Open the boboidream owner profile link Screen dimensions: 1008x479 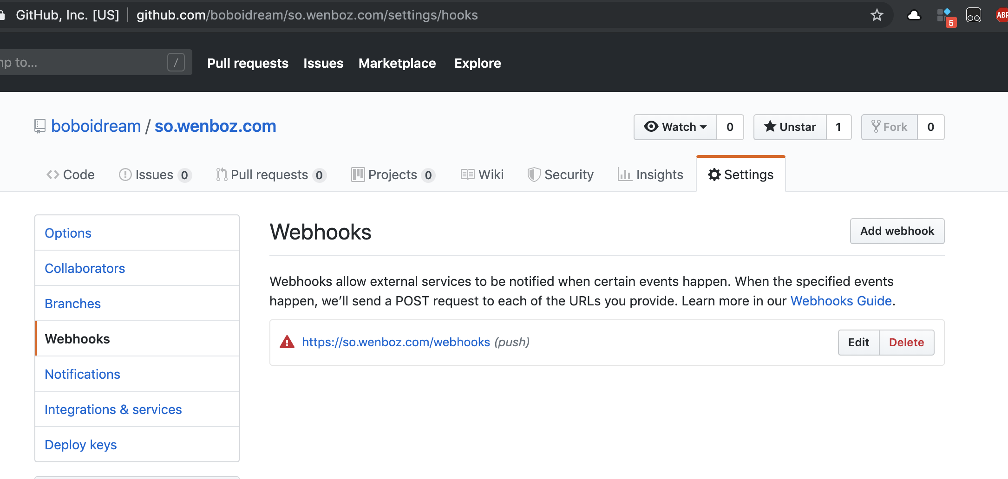[96, 126]
